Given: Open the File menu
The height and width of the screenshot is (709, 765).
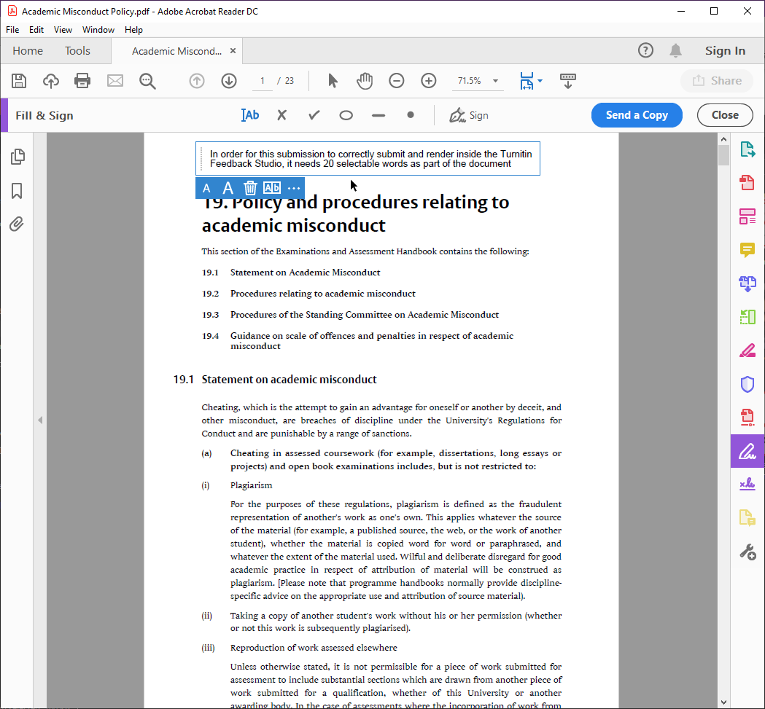Looking at the screenshot, I should (x=12, y=30).
